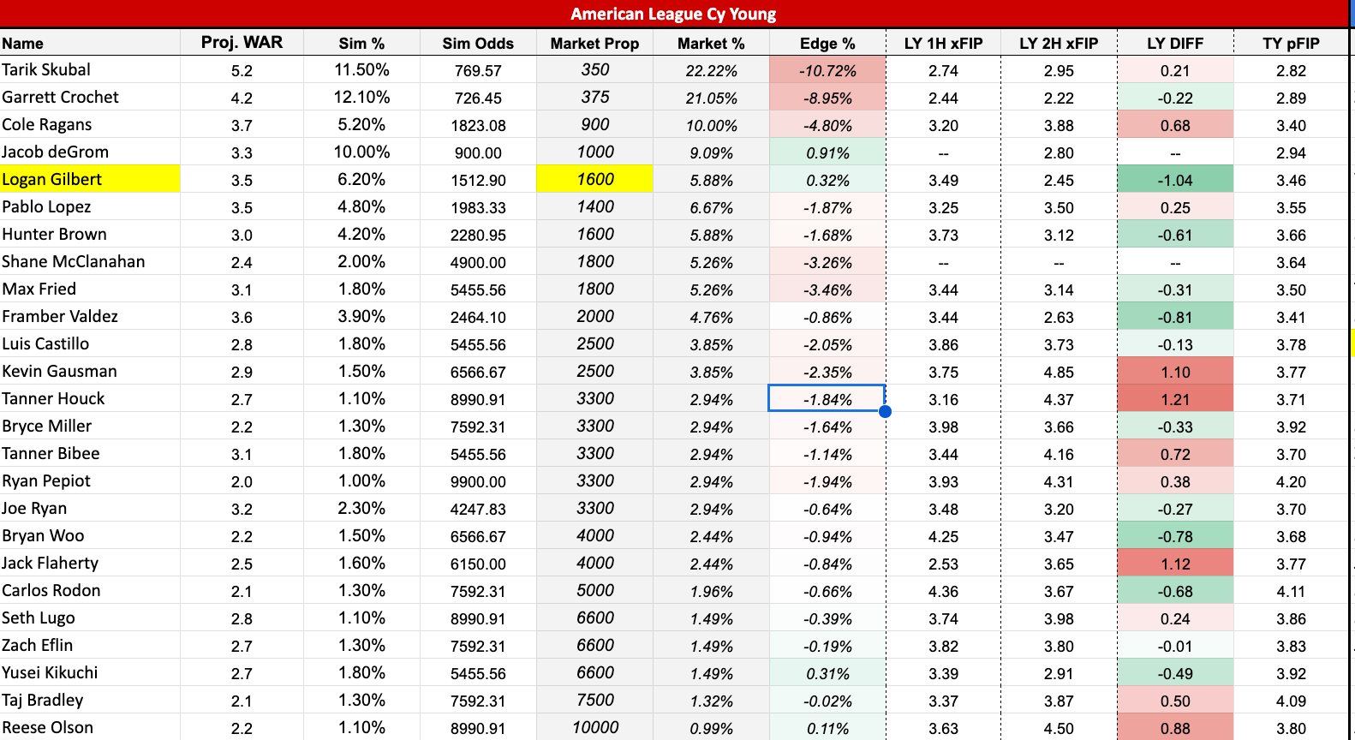Click the TY pFIP column header
The width and height of the screenshot is (1355, 740).
coord(1291,43)
